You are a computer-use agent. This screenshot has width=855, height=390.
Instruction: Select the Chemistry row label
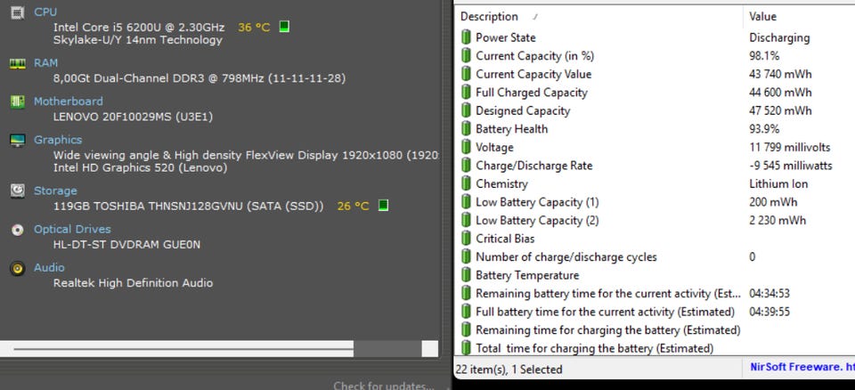[501, 183]
